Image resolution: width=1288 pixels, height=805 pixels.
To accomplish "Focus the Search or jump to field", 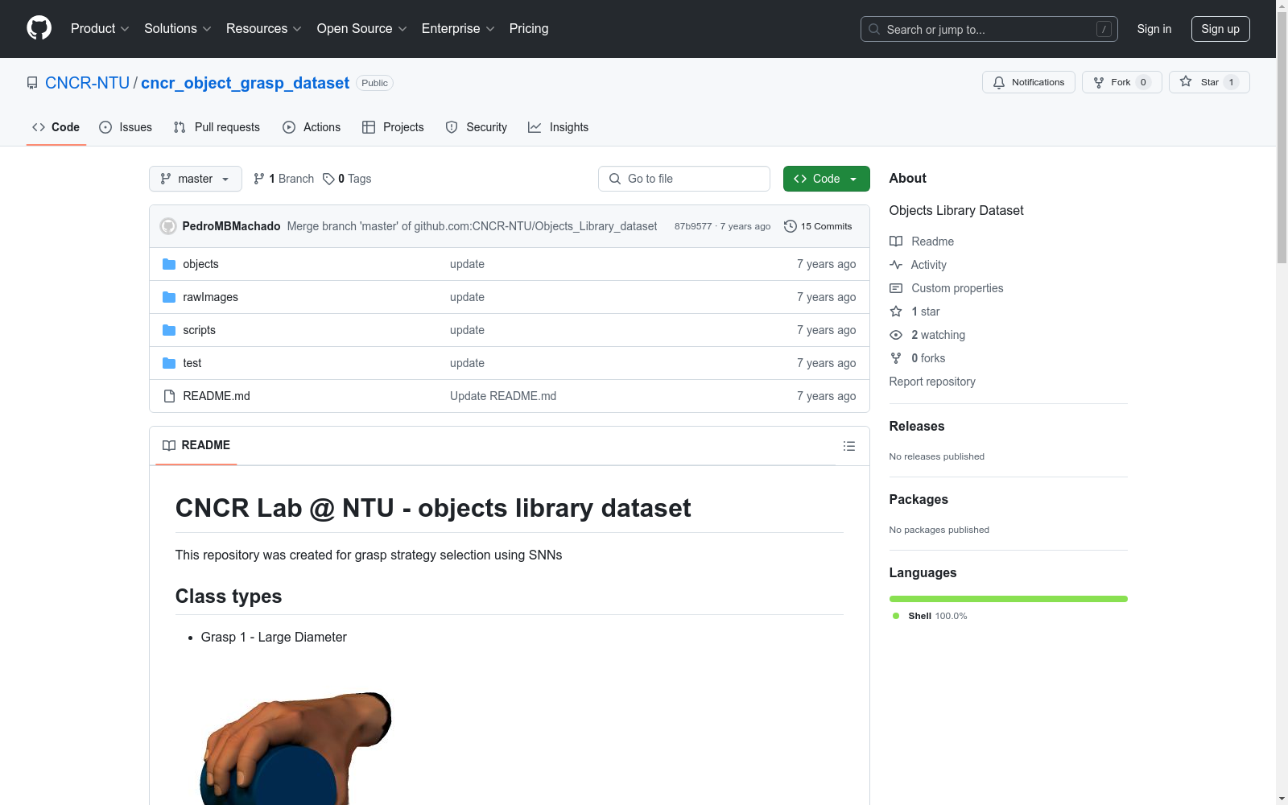I will pyautogui.click(x=989, y=29).
